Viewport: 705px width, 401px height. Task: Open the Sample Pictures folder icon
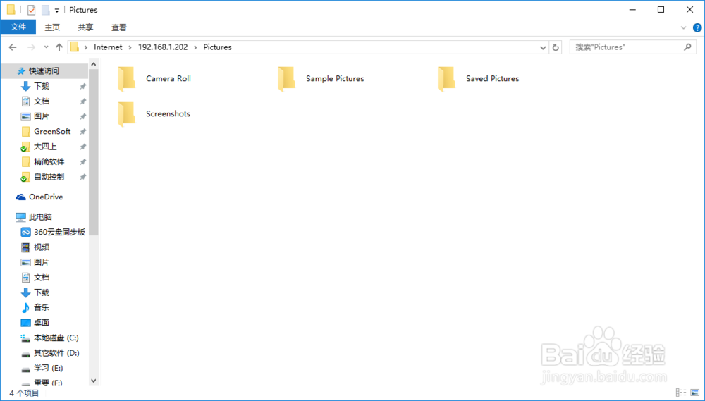(x=286, y=79)
